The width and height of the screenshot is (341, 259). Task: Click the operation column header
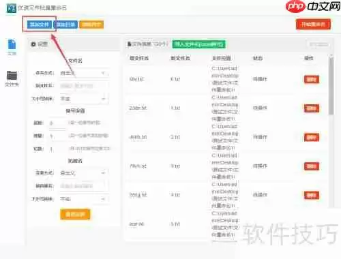coord(309,58)
